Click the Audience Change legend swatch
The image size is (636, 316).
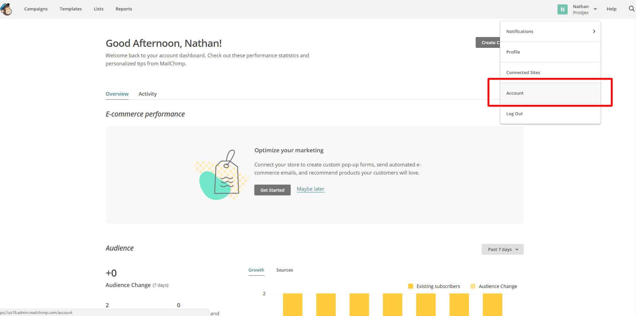click(473, 286)
